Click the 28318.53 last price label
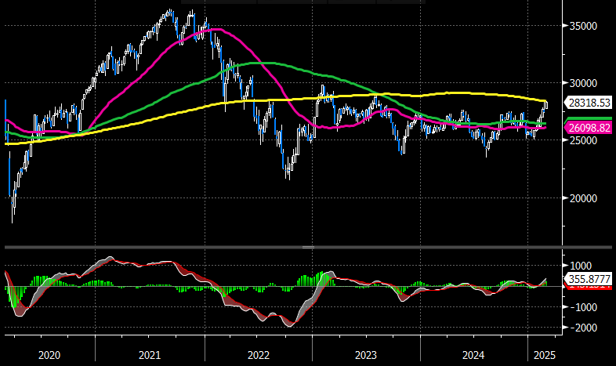This screenshot has height=366, width=616. [x=589, y=103]
